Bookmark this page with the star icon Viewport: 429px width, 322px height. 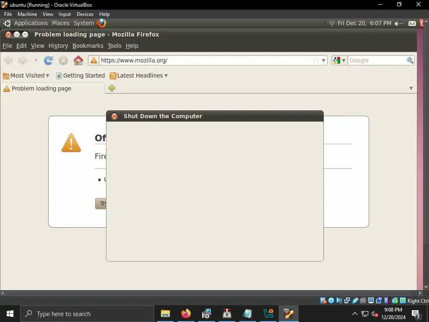point(316,60)
